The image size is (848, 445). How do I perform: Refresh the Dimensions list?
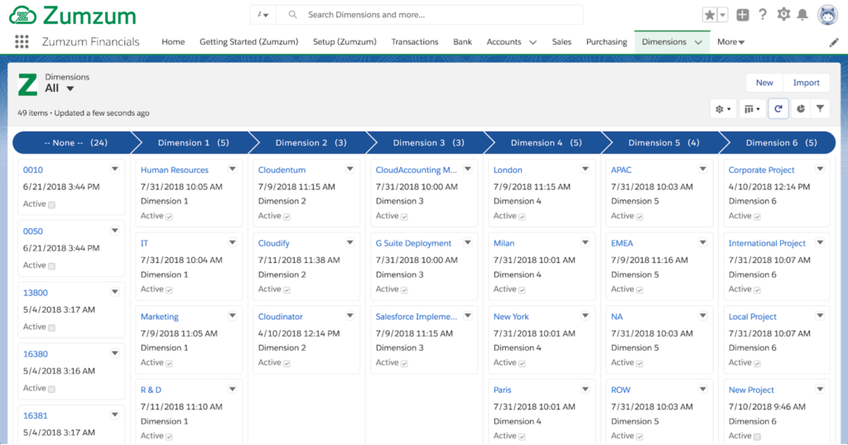pyautogui.click(x=778, y=109)
